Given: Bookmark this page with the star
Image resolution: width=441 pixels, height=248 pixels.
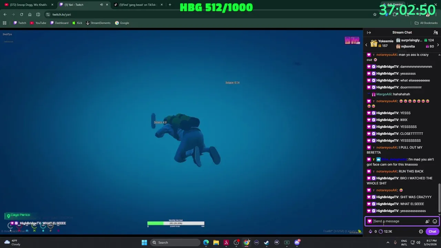Looking at the screenshot, I should 375,14.
